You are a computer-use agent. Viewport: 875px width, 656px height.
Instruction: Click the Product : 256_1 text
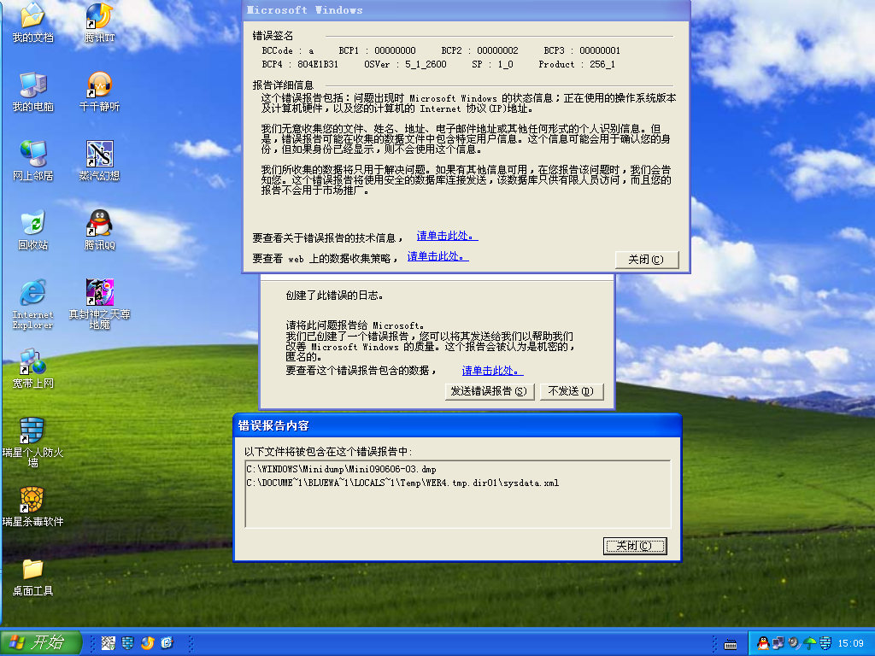click(577, 65)
